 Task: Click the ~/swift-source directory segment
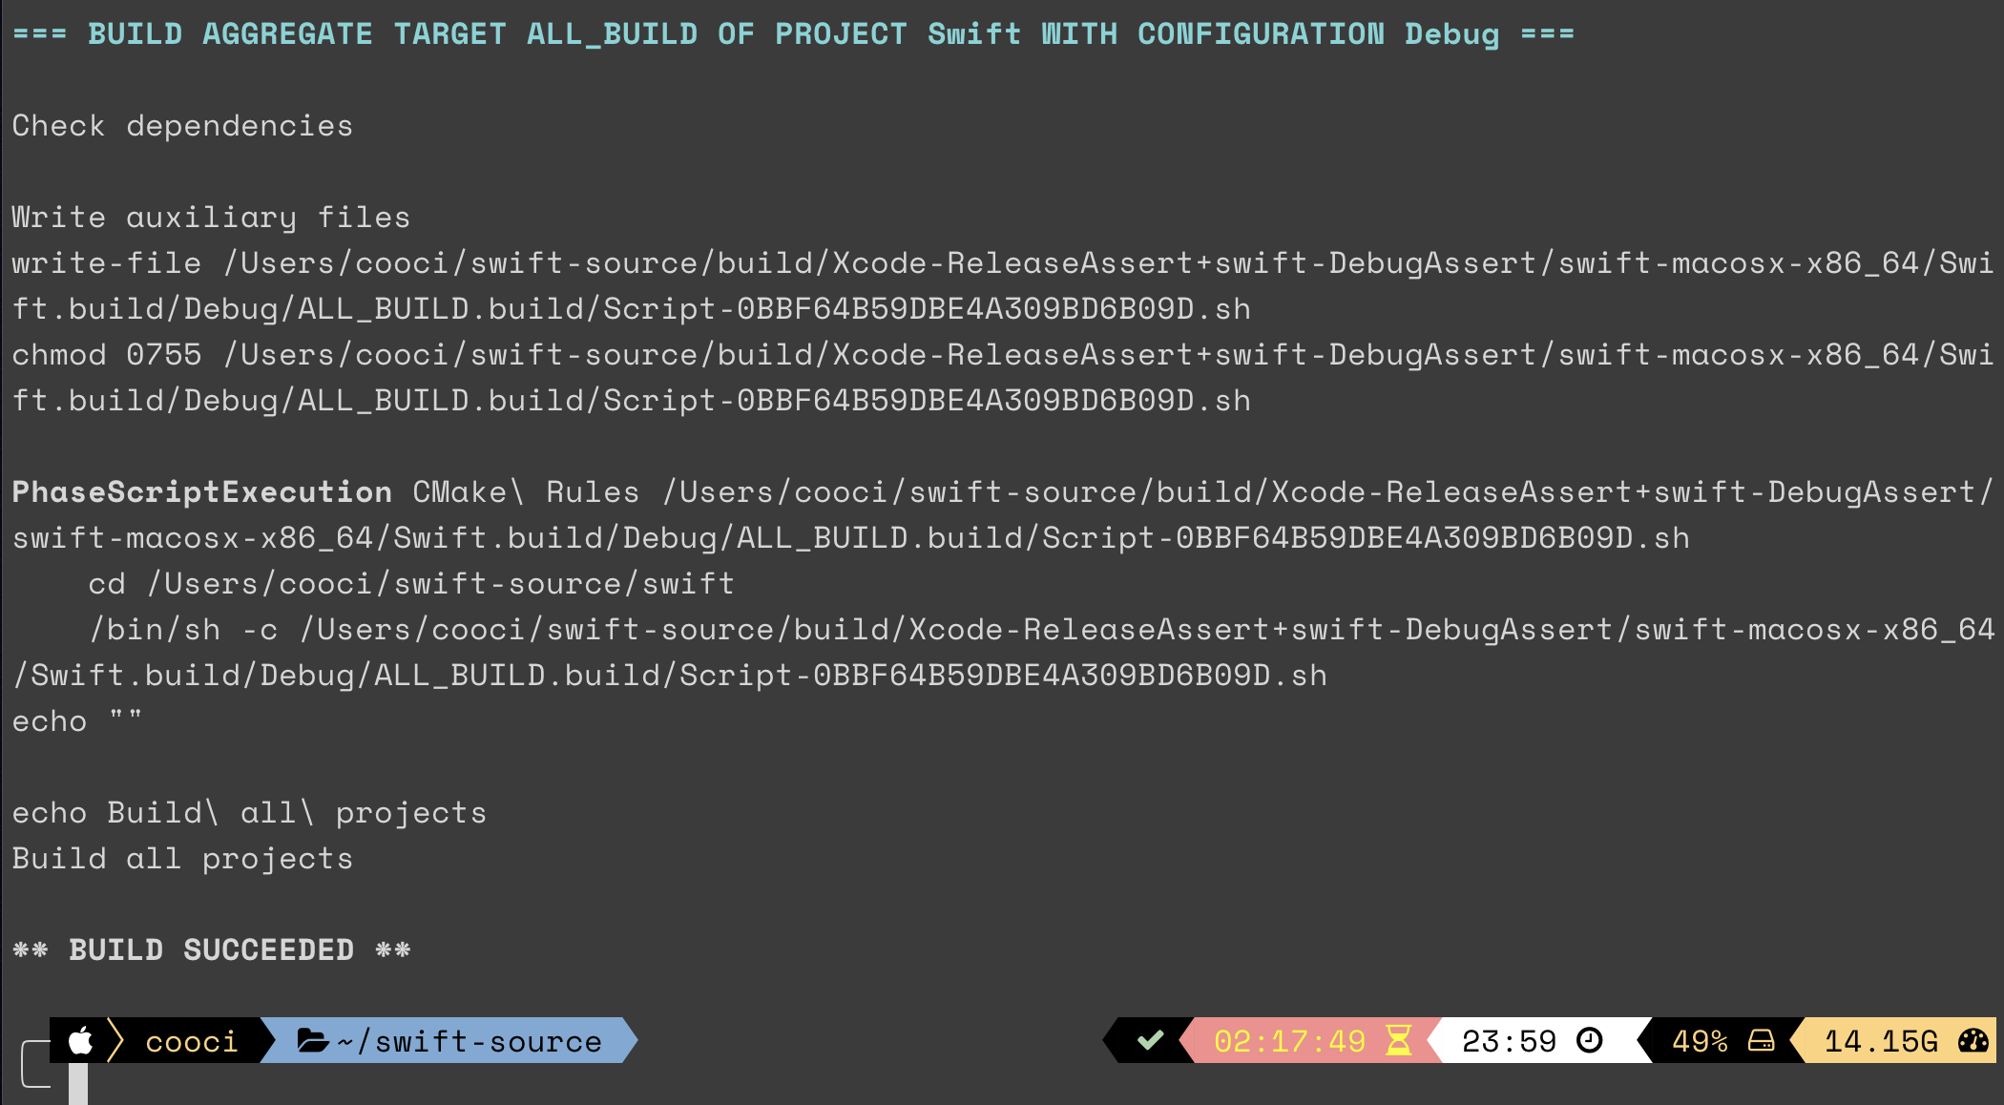tap(449, 1040)
